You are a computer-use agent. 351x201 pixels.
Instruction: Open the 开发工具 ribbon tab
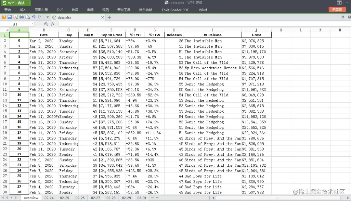coord(124,10)
